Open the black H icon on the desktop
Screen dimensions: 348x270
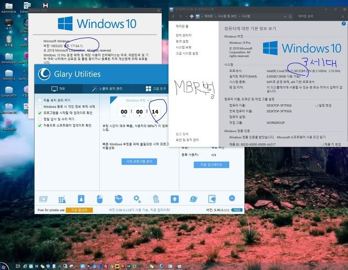point(45,5)
